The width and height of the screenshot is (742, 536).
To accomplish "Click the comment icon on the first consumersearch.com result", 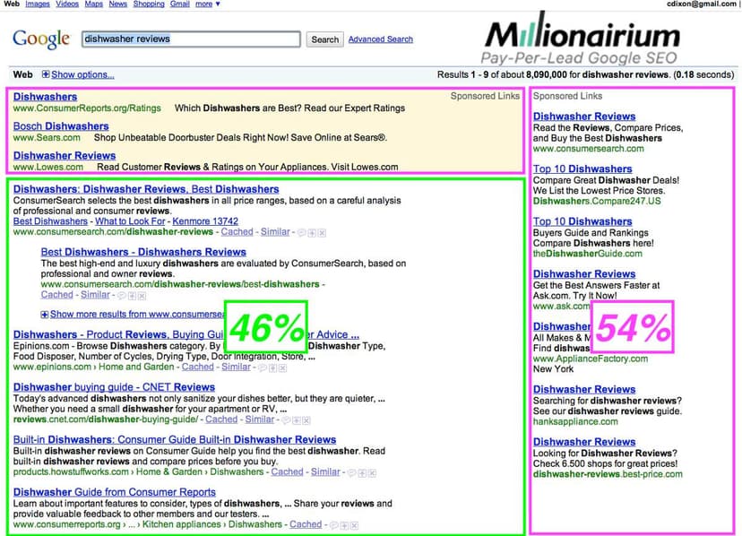I will pos(302,232).
